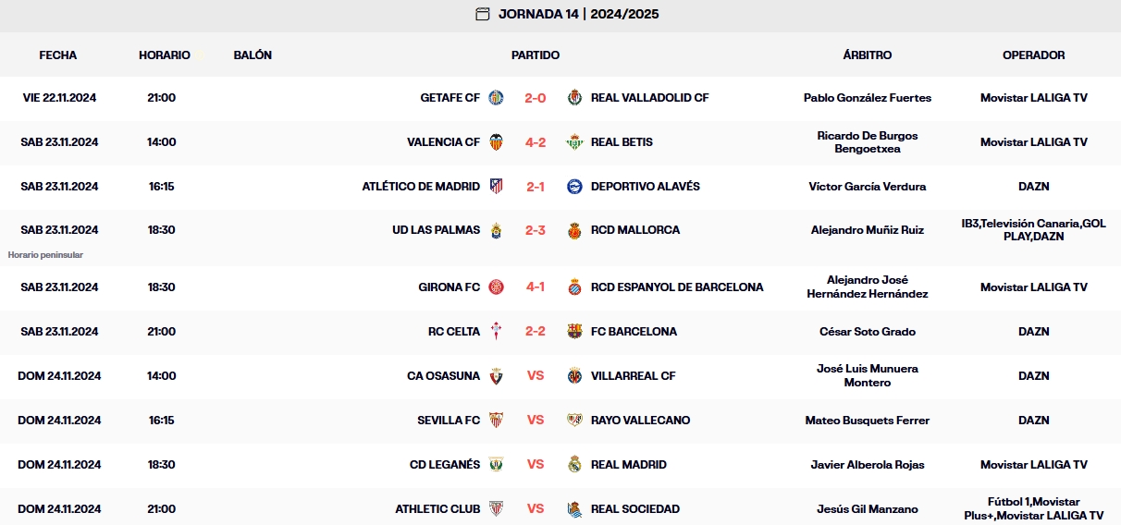Viewport: 1121px width, 525px height.
Task: Click the RCD Mallorca crest icon
Action: click(x=574, y=230)
